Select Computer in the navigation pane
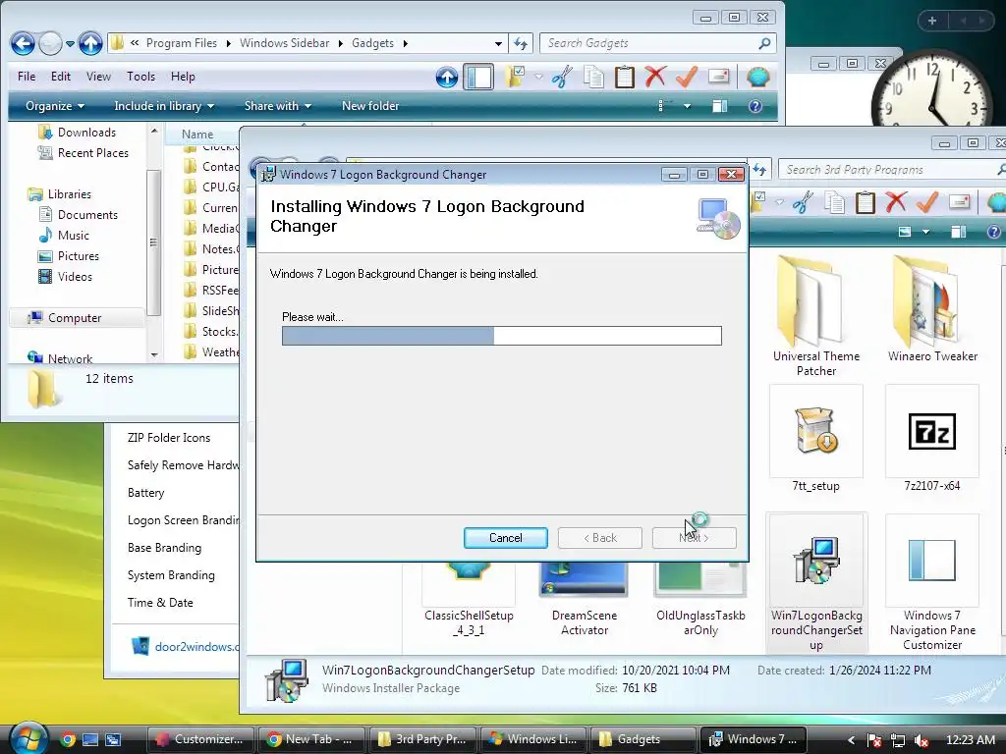This screenshot has width=1006, height=754. pos(75,318)
